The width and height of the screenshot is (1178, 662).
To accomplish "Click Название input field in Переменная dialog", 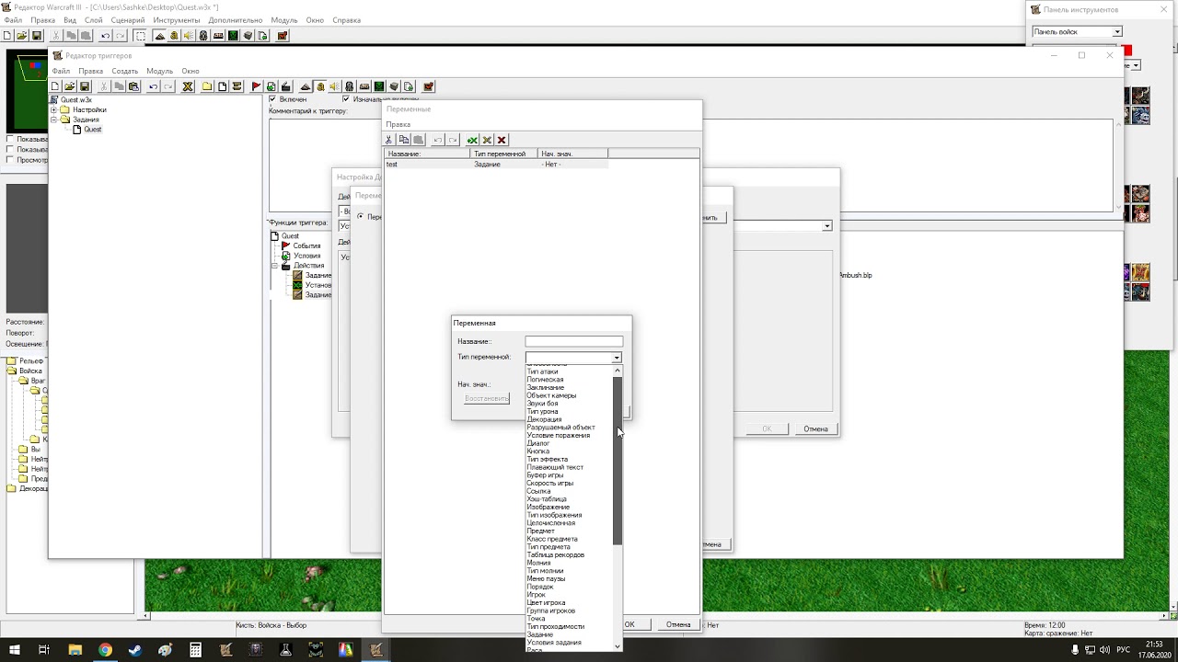I will click(x=573, y=341).
